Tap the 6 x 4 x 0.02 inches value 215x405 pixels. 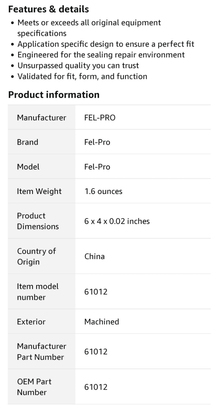point(117,221)
